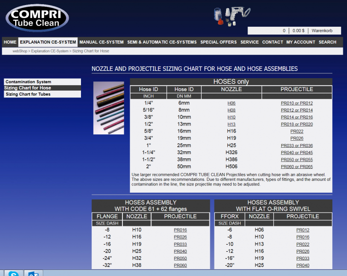This screenshot has width=347, height=276.
Task: Click the COMPRI Tube Clean logo
Action: pos(37,18)
